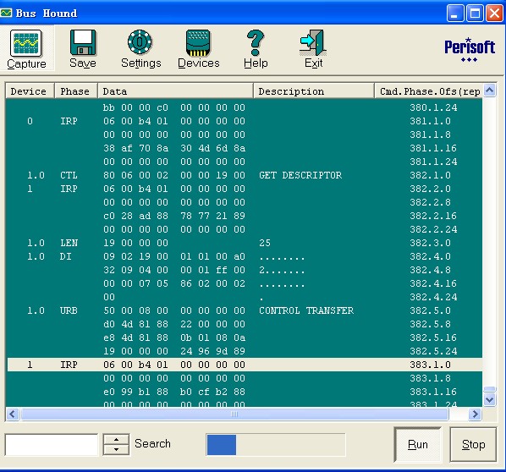Click the search up arrow stepper
This screenshot has height=472, width=506.
116,439
